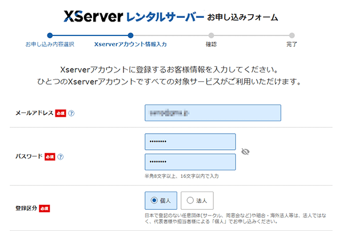The image size is (343, 231).
Task: Click the レンタルサーバー header text
Action: point(163,17)
